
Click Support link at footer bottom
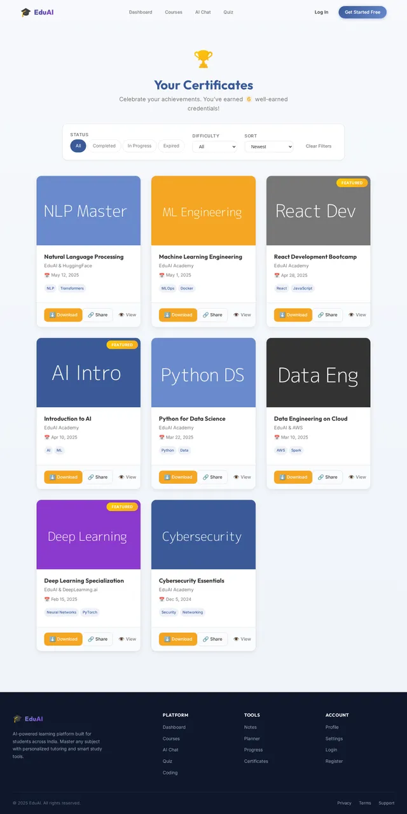pyautogui.click(x=387, y=803)
